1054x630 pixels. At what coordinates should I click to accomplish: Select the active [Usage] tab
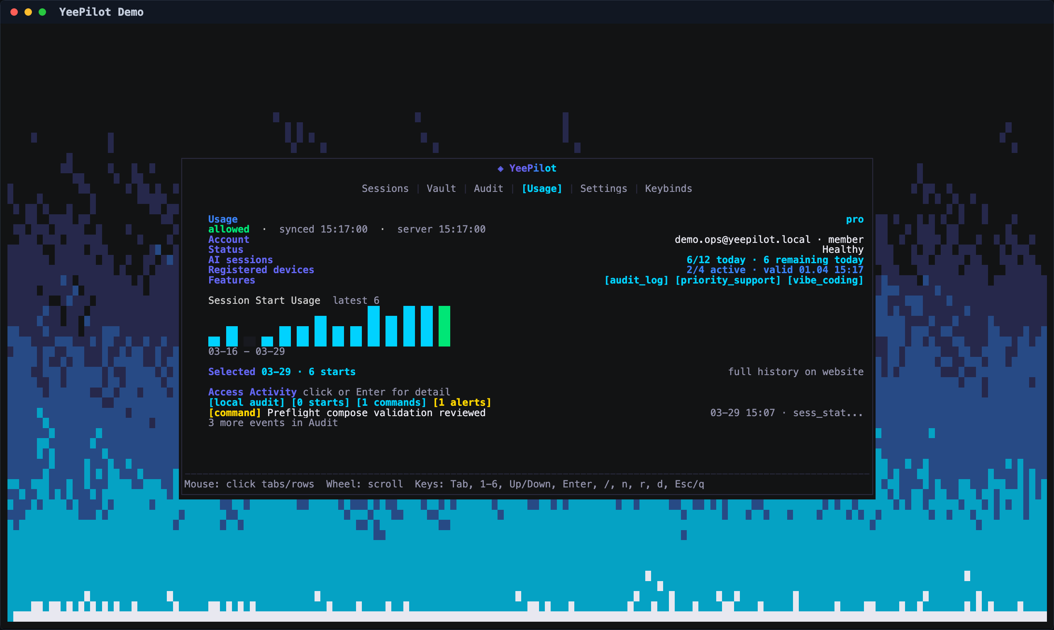pos(542,189)
